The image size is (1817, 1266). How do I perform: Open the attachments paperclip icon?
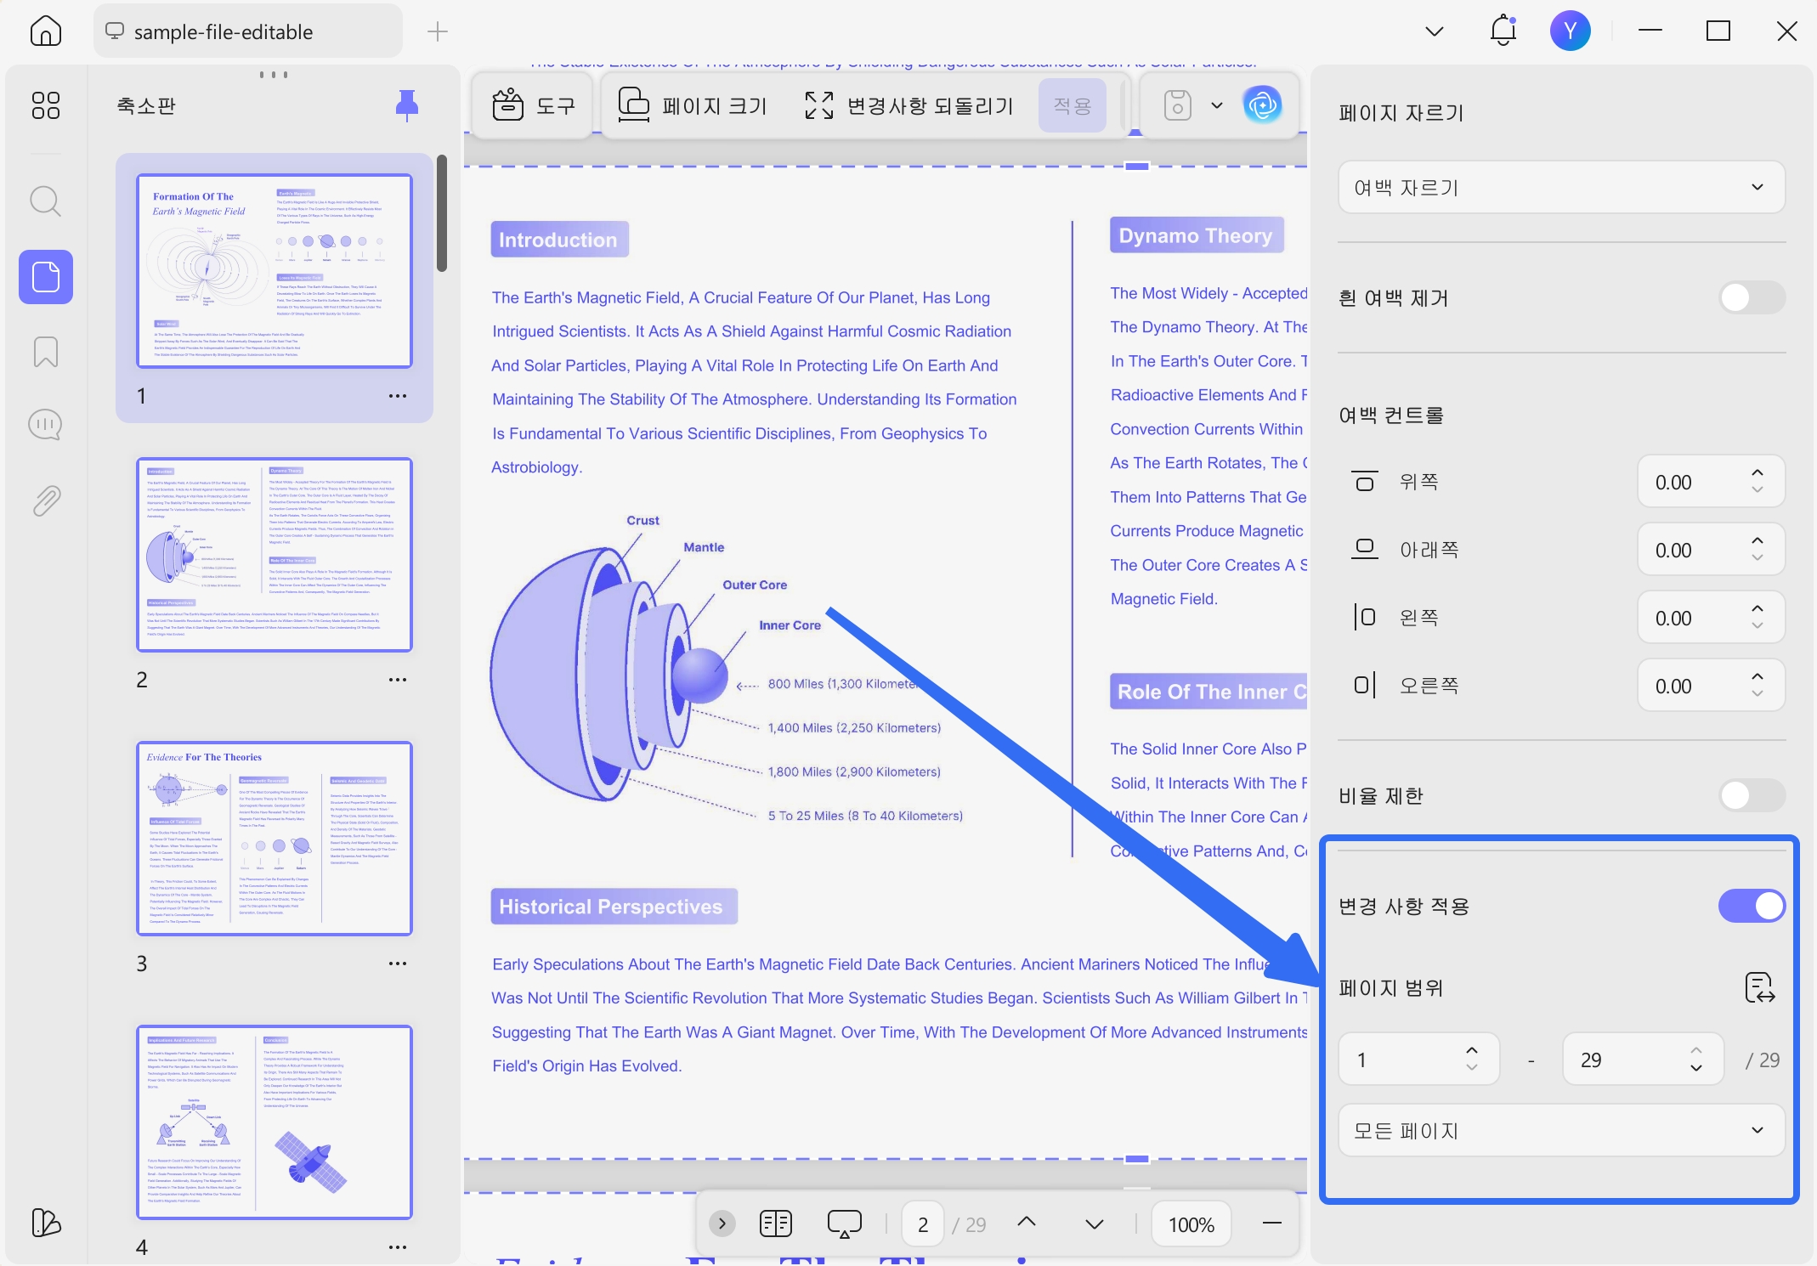(x=46, y=501)
